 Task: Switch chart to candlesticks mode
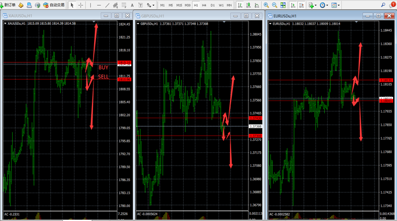click(x=248, y=5)
